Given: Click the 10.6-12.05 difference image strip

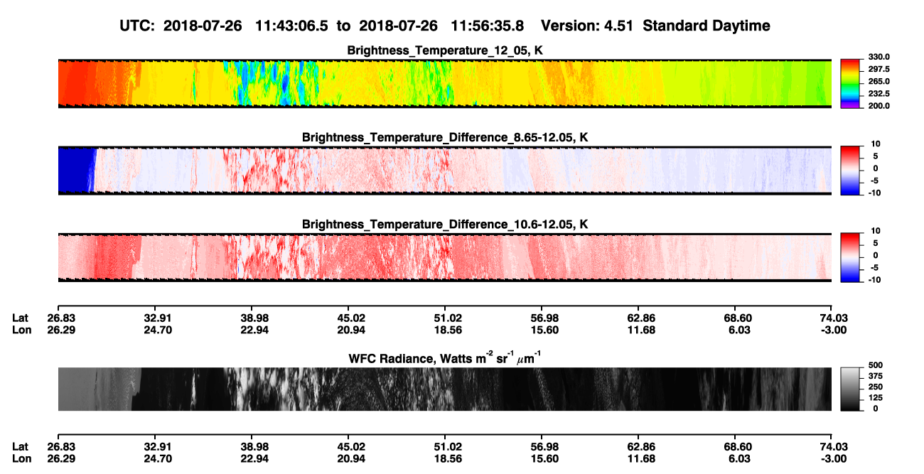Looking at the screenshot, I should [445, 257].
